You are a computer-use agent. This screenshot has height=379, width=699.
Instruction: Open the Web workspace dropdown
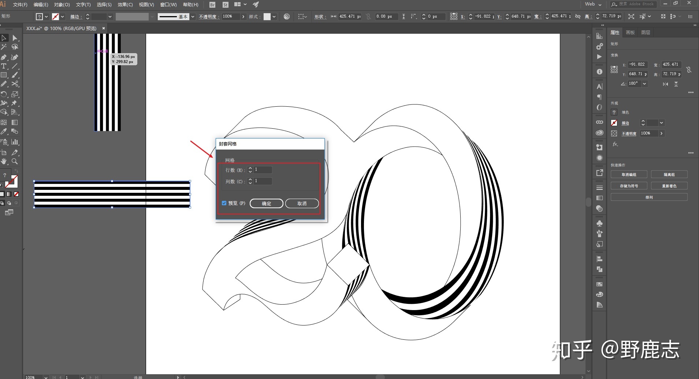point(593,4)
